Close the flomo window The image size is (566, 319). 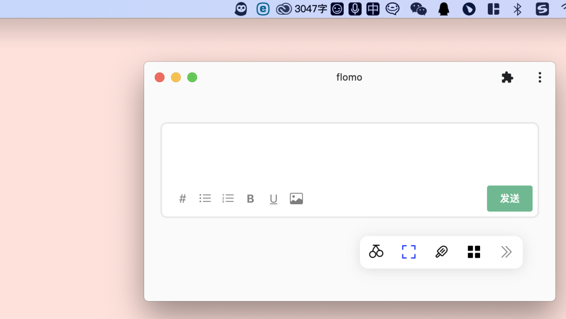159,77
